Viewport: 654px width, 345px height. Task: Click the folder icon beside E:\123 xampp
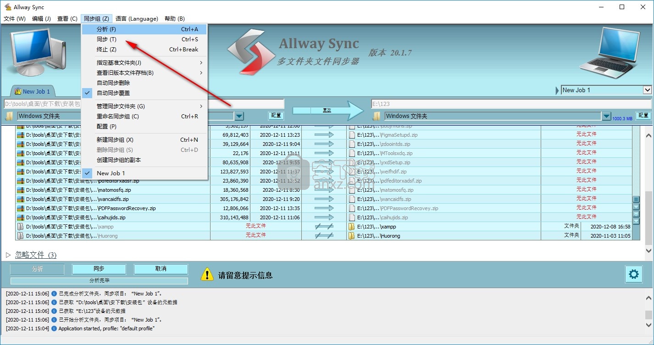pyautogui.click(x=352, y=227)
